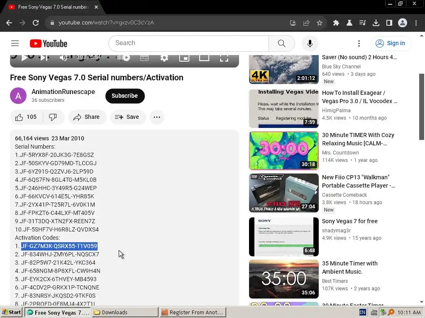Open How To Install Exagear video title
The height and width of the screenshot is (318, 425).
(x=360, y=97)
